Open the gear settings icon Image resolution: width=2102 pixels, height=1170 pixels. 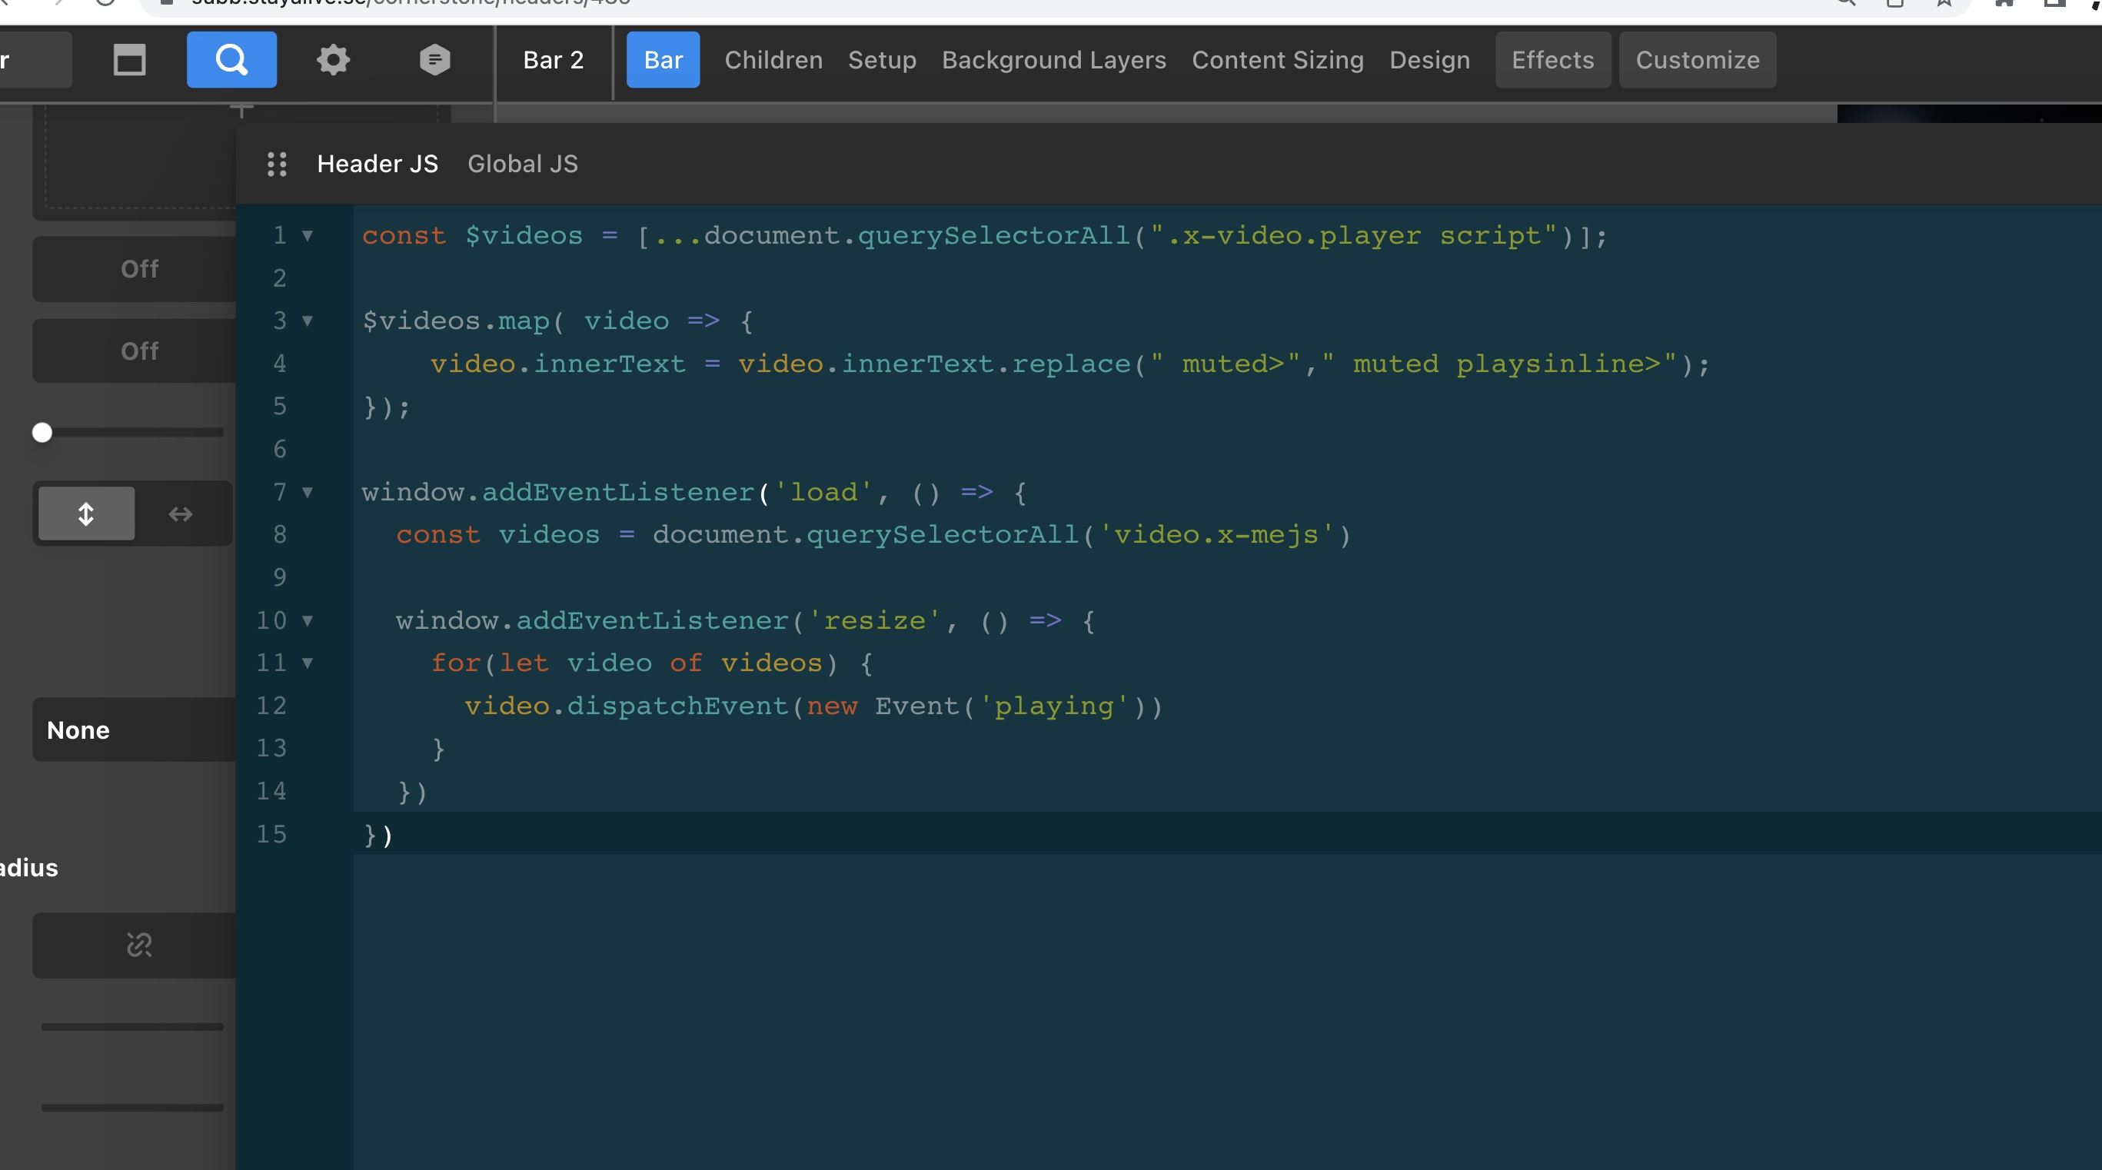(333, 59)
